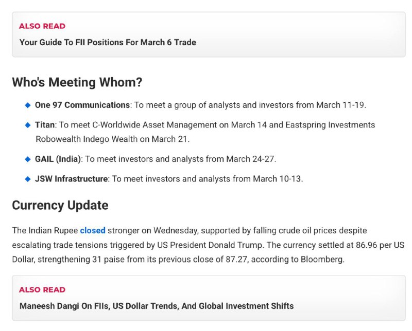
Task: Click the bold 'GAIL (India)' company name
Action: (x=58, y=159)
